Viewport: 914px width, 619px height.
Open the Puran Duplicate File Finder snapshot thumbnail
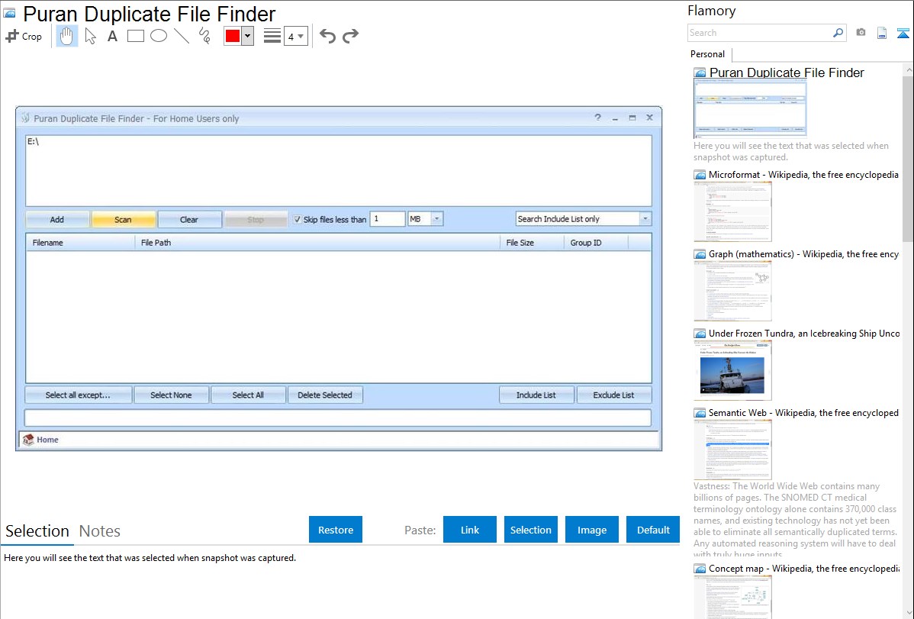pyautogui.click(x=750, y=109)
